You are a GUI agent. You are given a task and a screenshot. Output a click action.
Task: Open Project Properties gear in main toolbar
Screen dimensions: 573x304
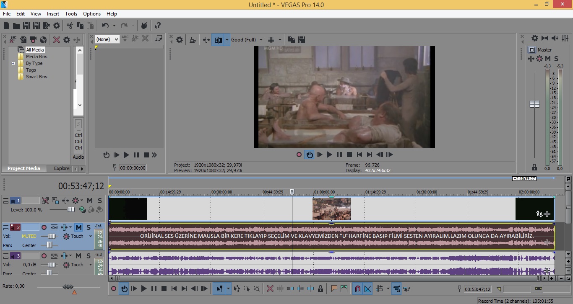57,26
